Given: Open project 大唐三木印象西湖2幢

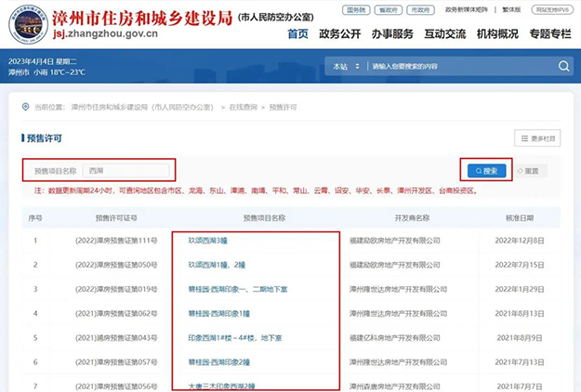Looking at the screenshot, I should pos(221,386).
